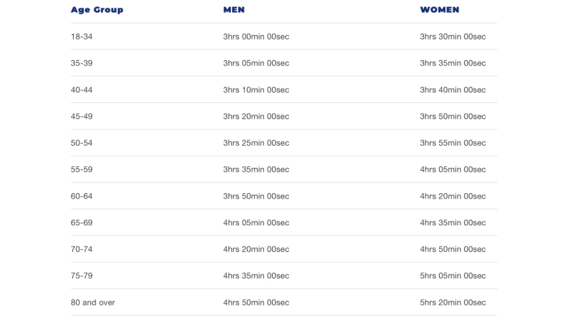Click the WOMEN column header

[439, 10]
